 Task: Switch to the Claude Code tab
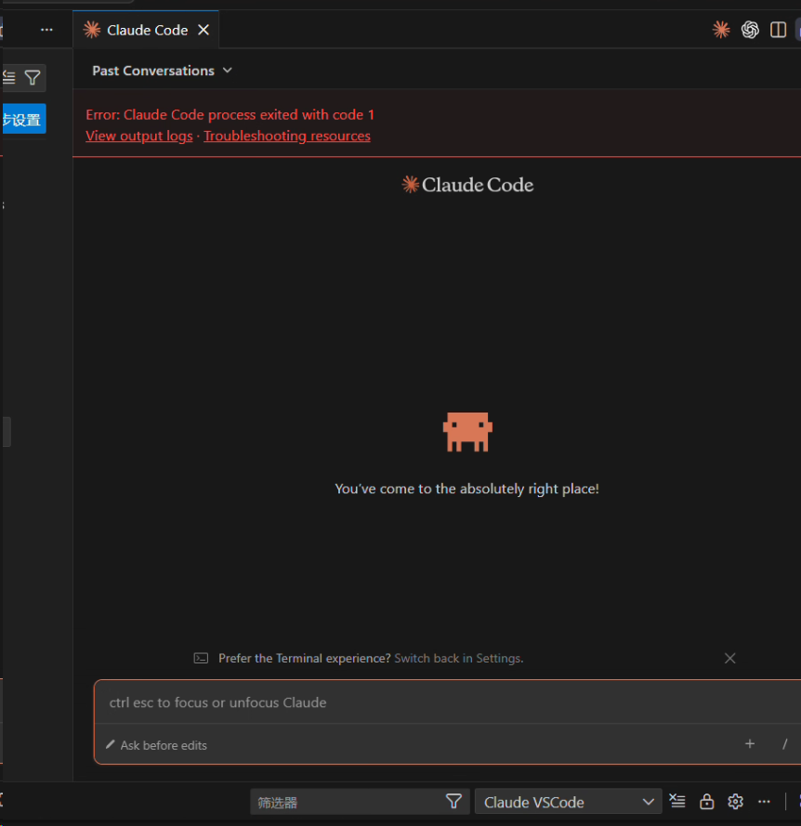click(x=147, y=30)
